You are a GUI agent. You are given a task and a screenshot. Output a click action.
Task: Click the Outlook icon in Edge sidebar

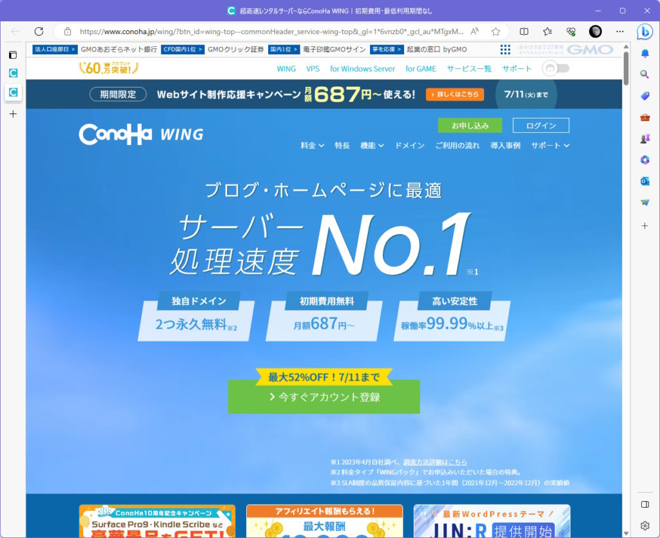point(645,181)
